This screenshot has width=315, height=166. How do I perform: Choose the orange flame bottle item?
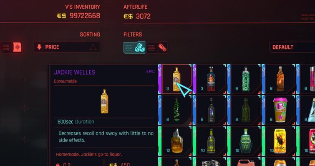(x=280, y=79)
